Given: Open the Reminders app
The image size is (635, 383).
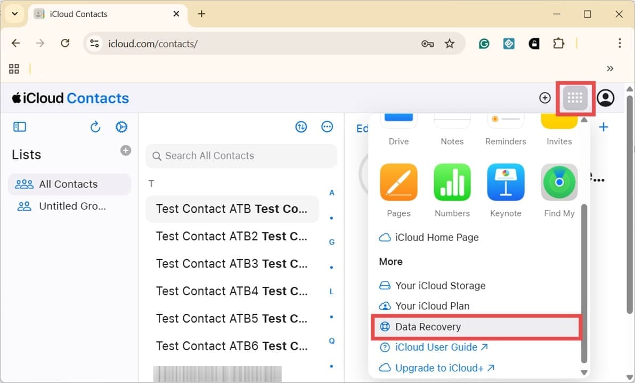Looking at the screenshot, I should coord(506,130).
